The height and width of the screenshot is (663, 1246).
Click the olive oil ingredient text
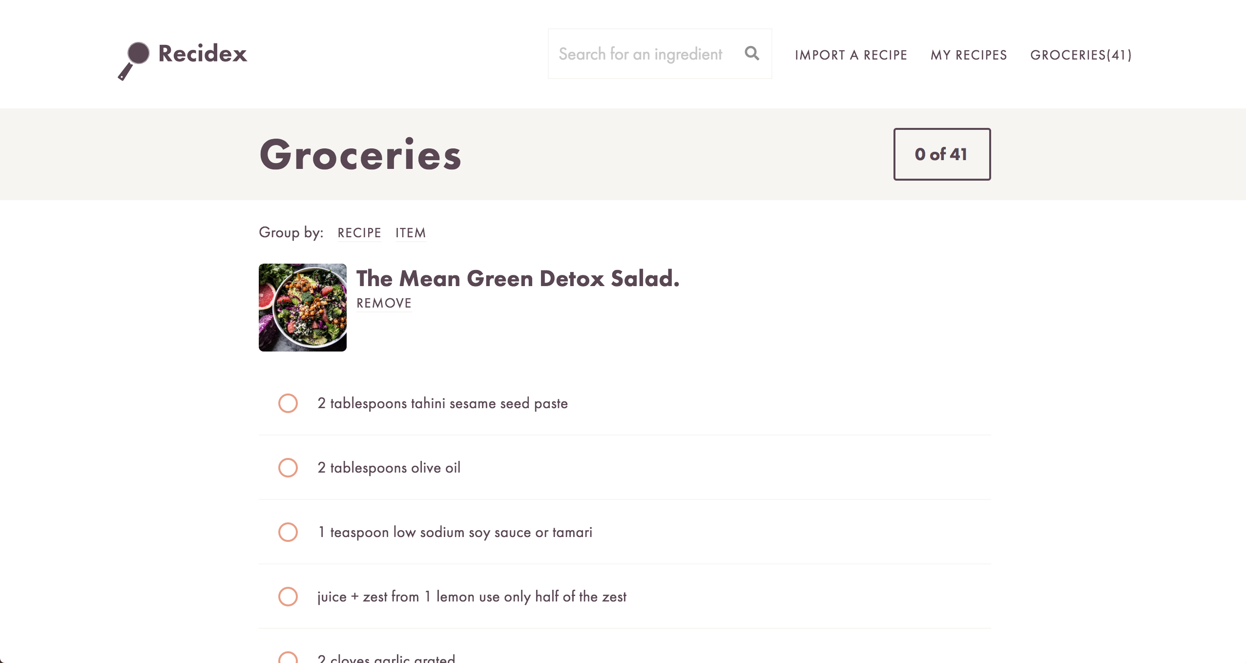[x=389, y=468]
